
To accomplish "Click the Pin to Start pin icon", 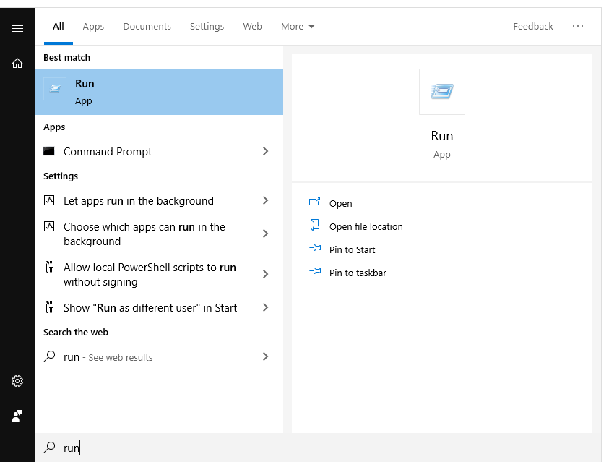I will (x=315, y=247).
